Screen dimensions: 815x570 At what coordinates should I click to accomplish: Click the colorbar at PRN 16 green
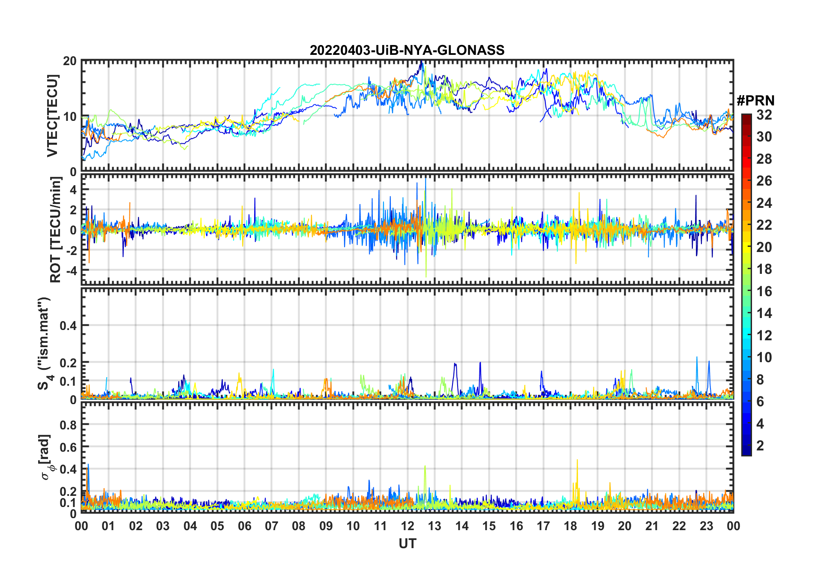[746, 291]
